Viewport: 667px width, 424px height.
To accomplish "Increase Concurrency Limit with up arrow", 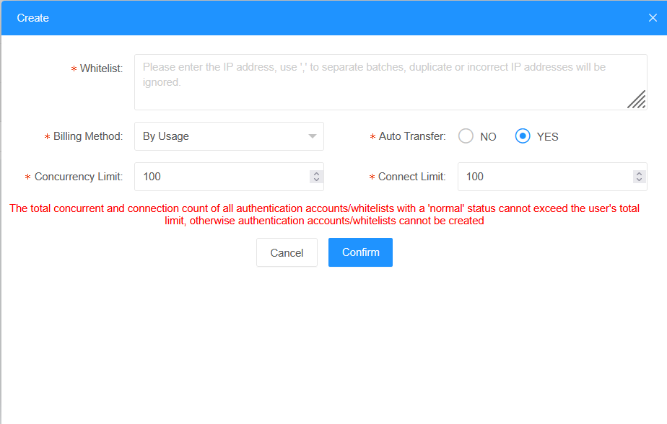I will pos(316,174).
